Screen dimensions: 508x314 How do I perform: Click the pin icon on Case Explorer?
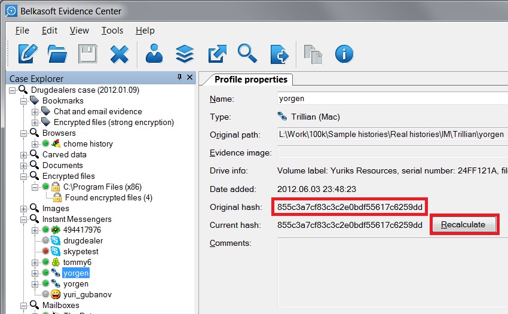179,77
